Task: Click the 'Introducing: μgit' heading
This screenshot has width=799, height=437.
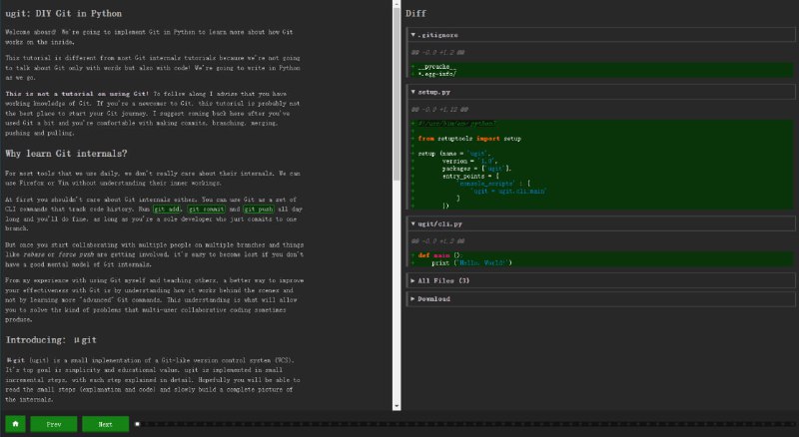Action: pyautogui.click(x=51, y=339)
